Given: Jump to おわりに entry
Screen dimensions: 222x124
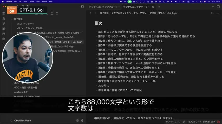Looking at the screenshot, I should tap(104, 86).
